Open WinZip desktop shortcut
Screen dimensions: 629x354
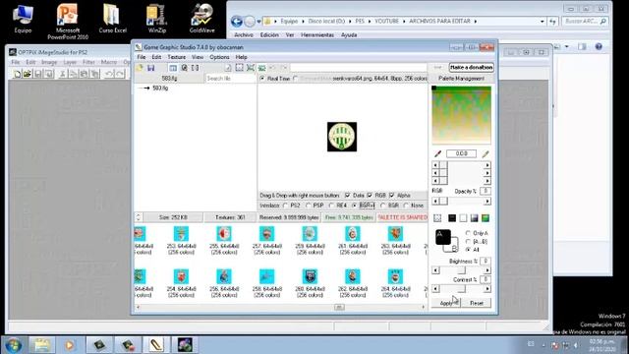click(x=156, y=19)
